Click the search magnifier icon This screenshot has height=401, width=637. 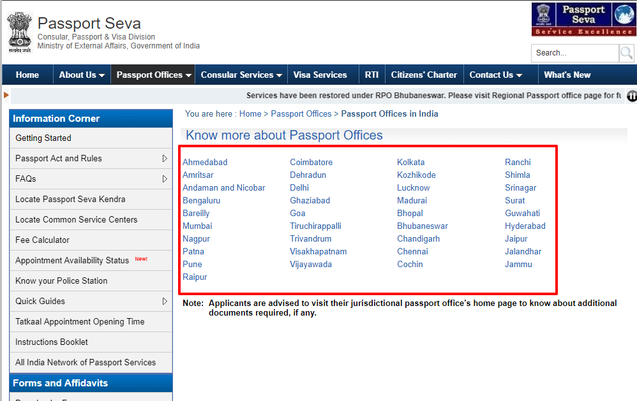tap(626, 53)
